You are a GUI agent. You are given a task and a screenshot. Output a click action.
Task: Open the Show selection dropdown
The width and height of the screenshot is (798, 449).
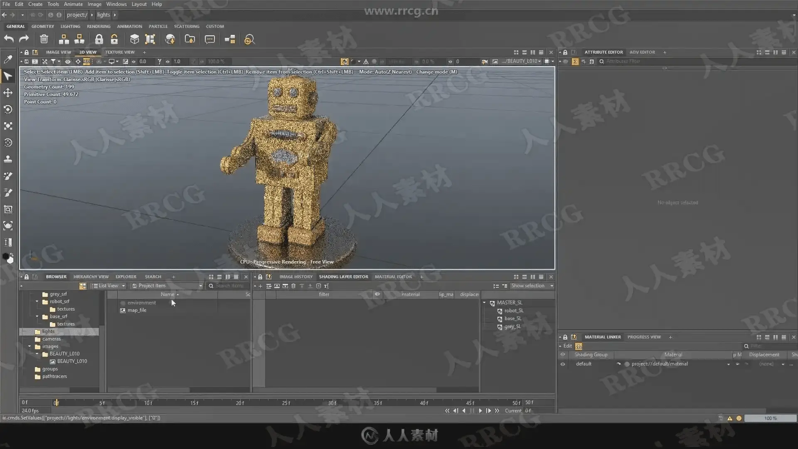pyautogui.click(x=532, y=286)
